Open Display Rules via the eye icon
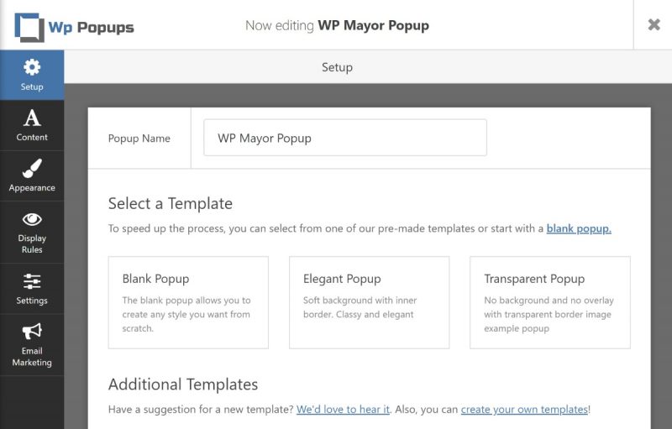 click(32, 220)
